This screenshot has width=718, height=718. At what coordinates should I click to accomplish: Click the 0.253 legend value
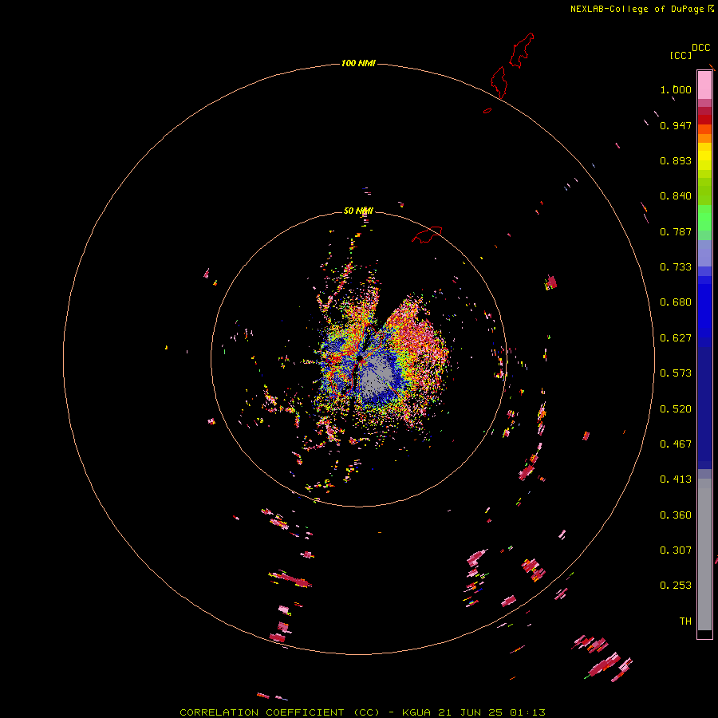(x=676, y=586)
